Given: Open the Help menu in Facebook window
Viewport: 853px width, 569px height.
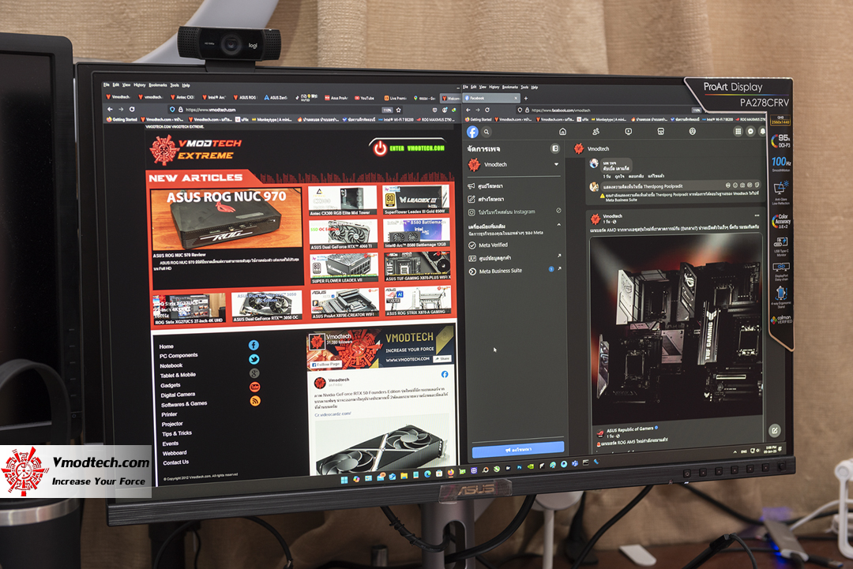Looking at the screenshot, I should pos(534,87).
